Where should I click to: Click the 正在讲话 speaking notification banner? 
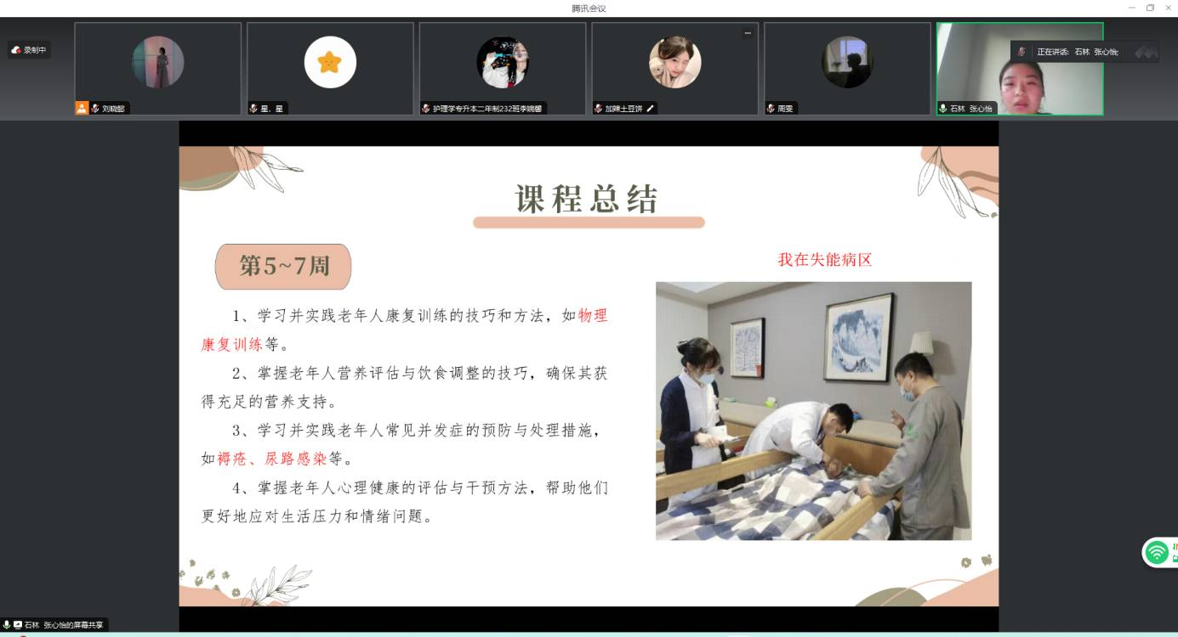1076,52
